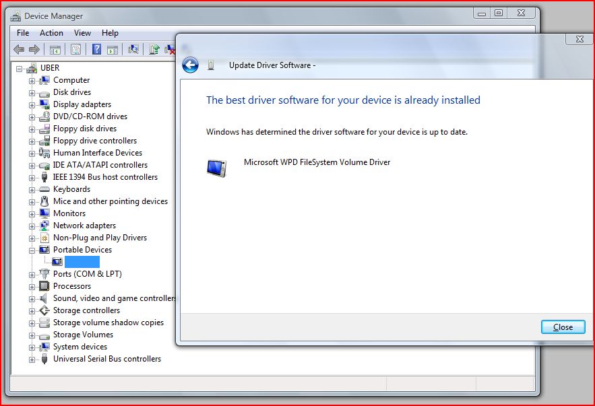Screen dimensions: 595x406
Task: Click the Back navigation arrow in Device Manager
Action: click(18, 48)
